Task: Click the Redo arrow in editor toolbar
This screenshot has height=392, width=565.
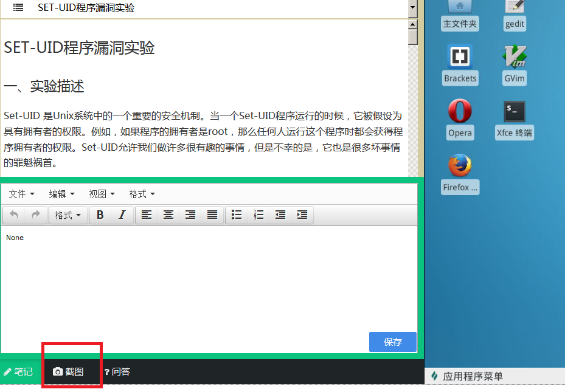Action: tap(36, 215)
